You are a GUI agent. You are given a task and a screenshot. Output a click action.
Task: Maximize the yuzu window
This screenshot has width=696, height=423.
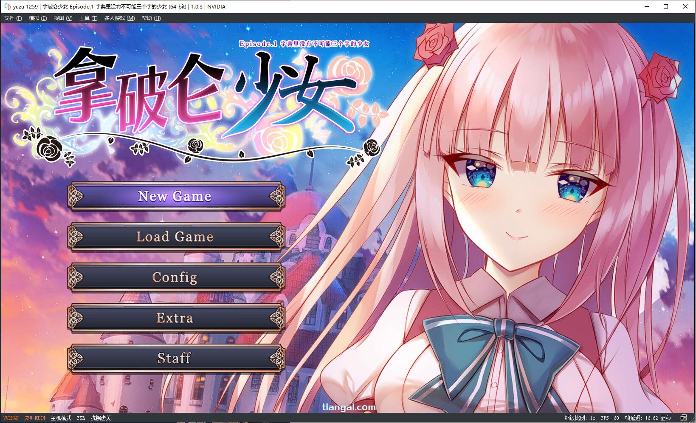(x=666, y=6)
